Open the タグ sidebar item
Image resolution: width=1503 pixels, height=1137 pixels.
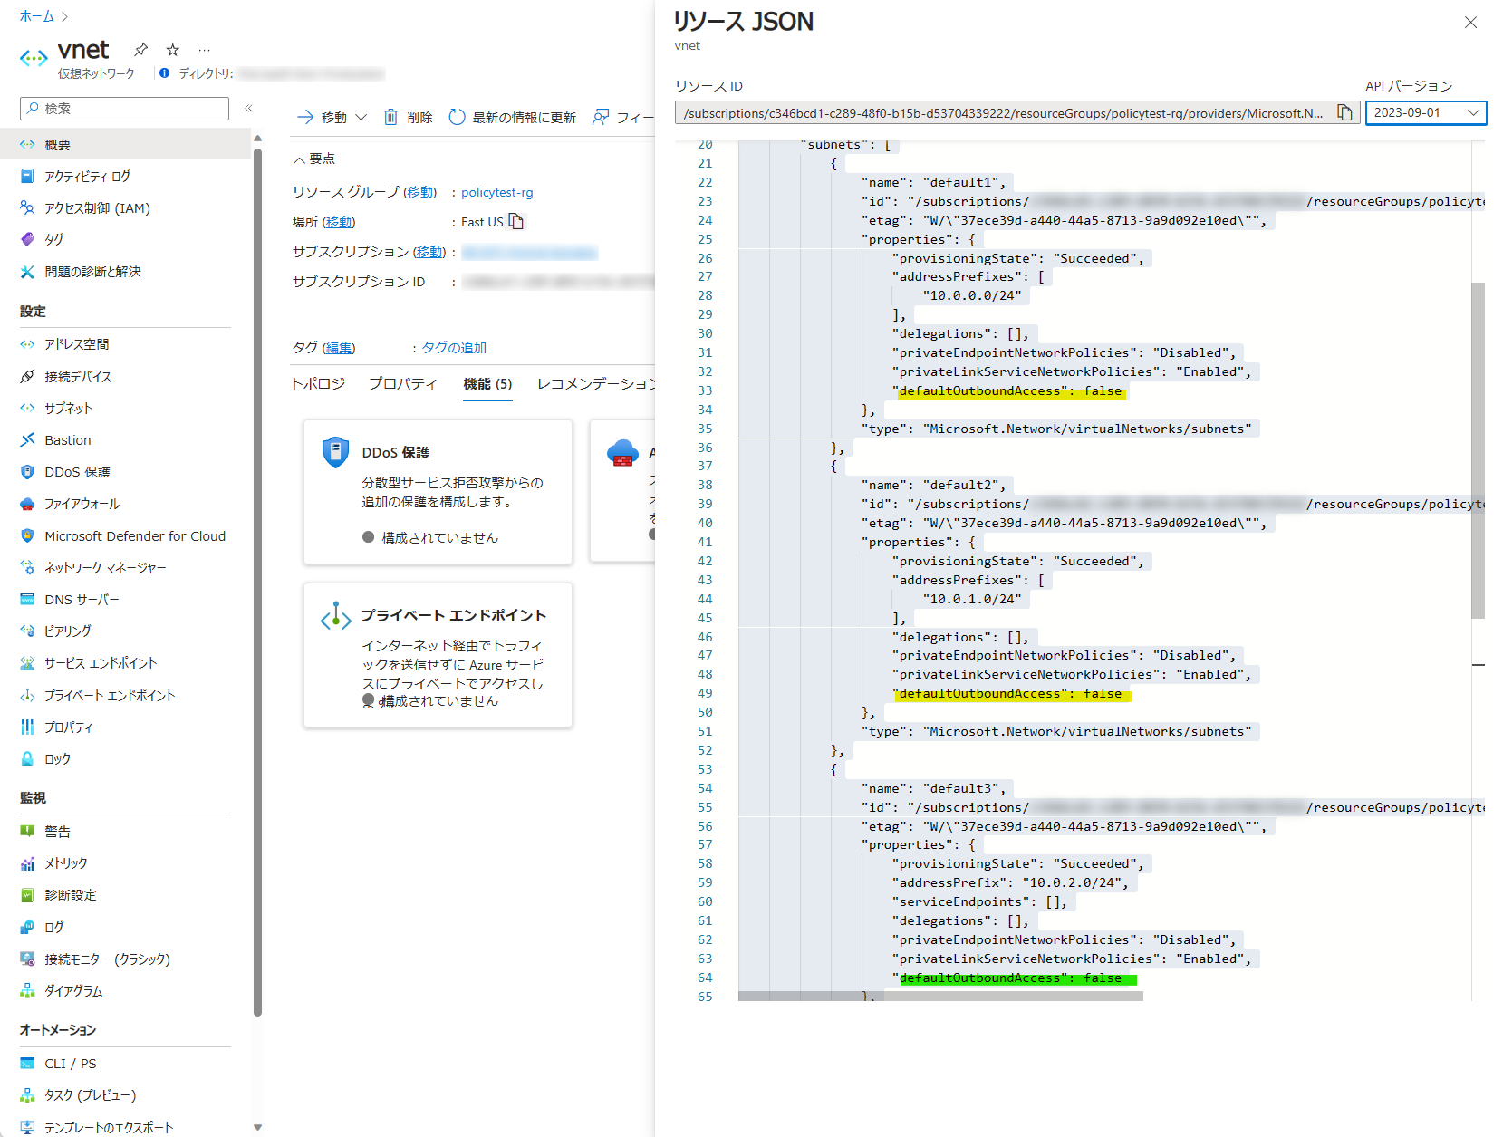coord(54,240)
